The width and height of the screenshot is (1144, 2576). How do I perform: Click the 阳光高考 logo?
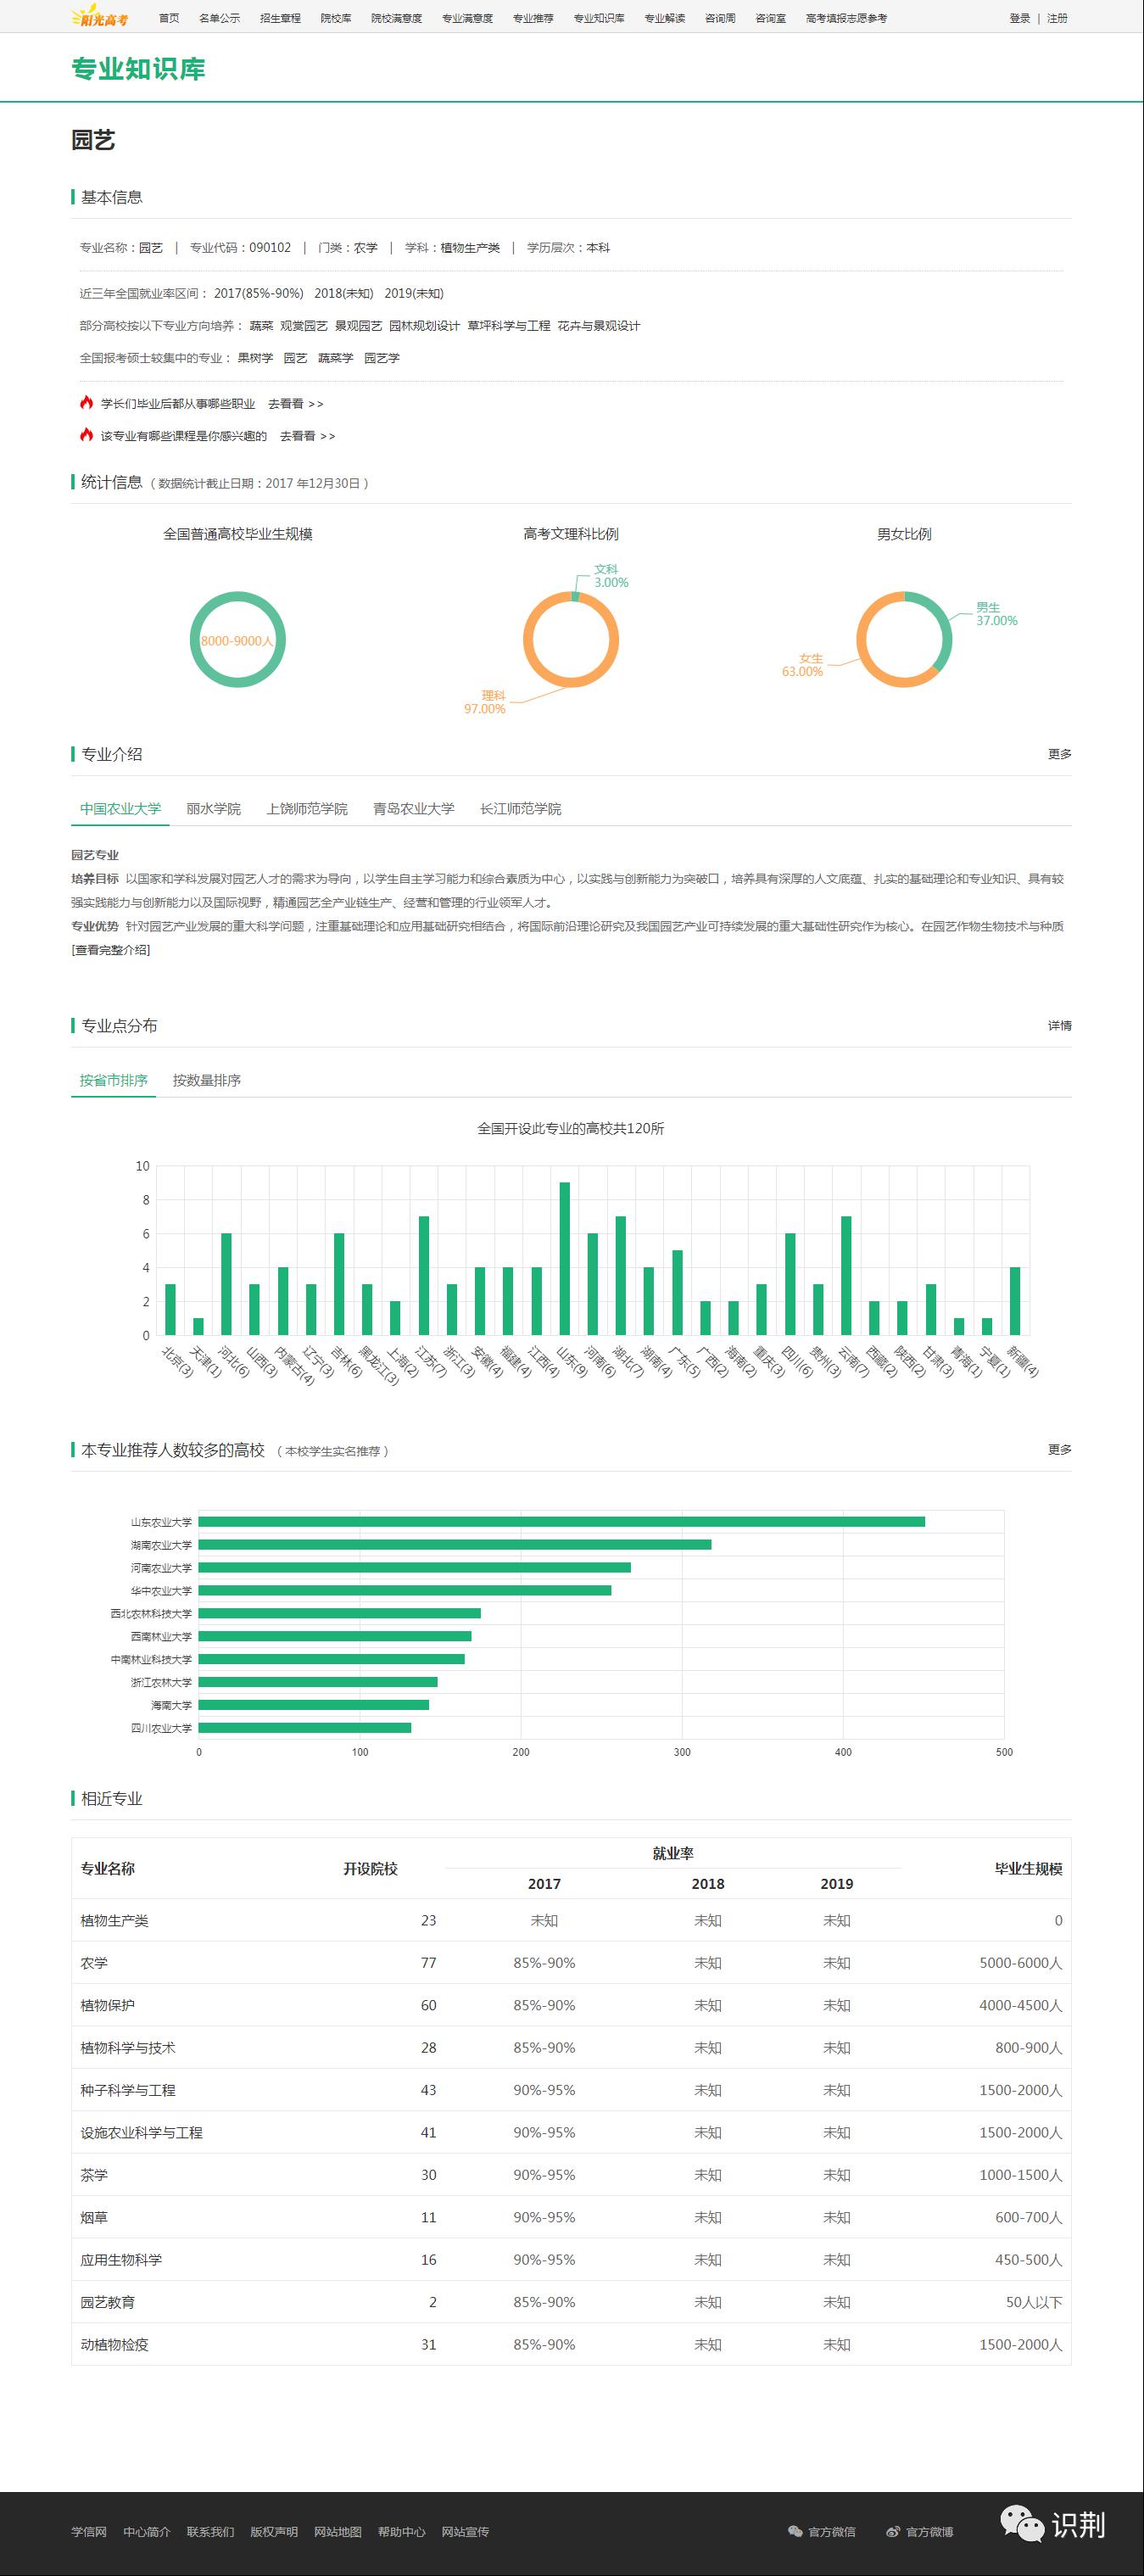coord(99,17)
